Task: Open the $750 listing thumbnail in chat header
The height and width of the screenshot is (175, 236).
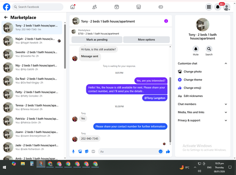Action: pyautogui.click(x=74, y=32)
